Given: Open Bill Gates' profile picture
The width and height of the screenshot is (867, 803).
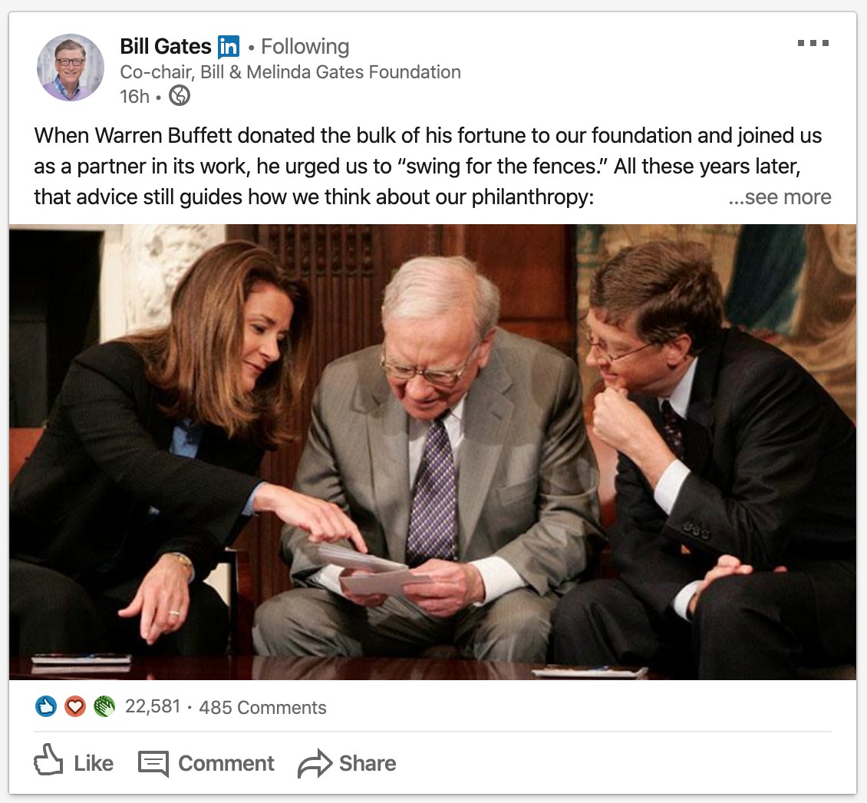Looking at the screenshot, I should 70,68.
